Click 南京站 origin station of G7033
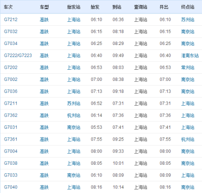 tap(74, 175)
